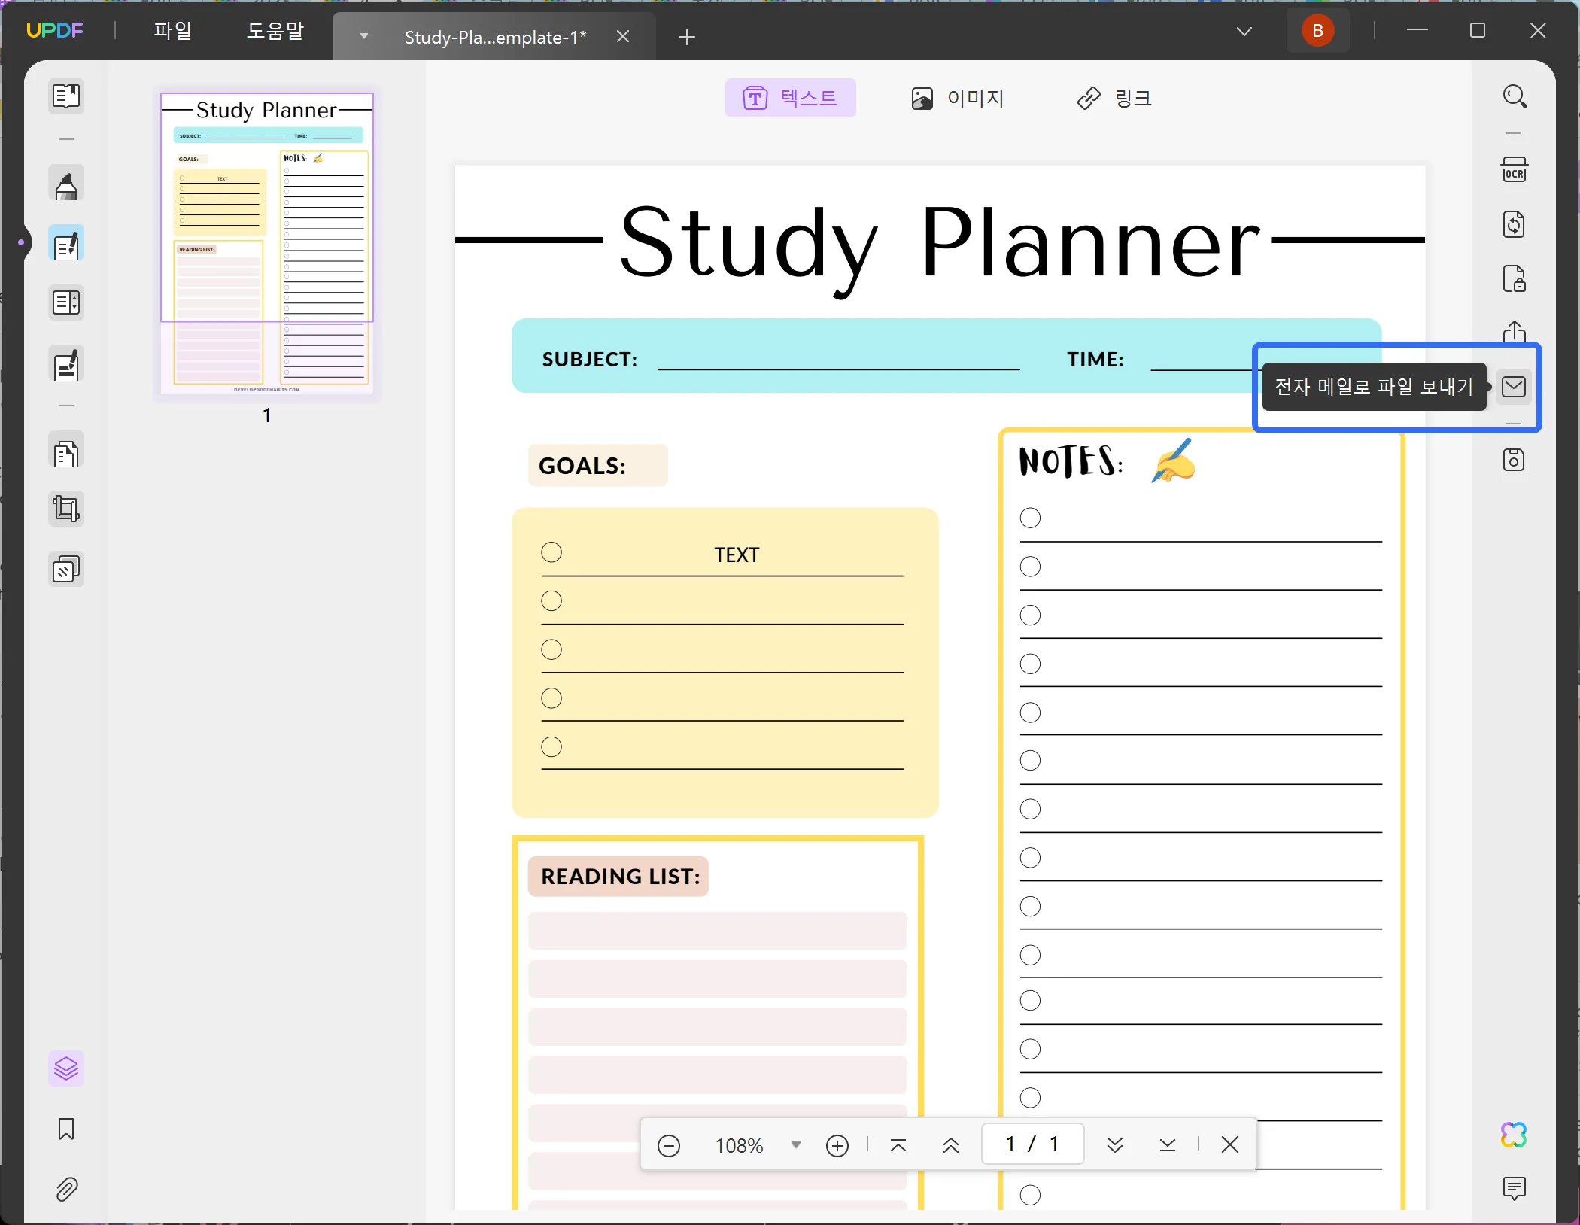Open the Bookmark panel

[x=66, y=1129]
